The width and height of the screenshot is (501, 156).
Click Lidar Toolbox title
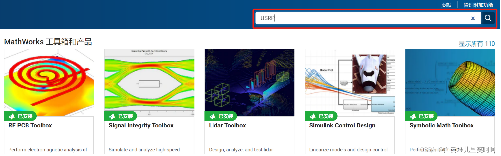click(227, 126)
